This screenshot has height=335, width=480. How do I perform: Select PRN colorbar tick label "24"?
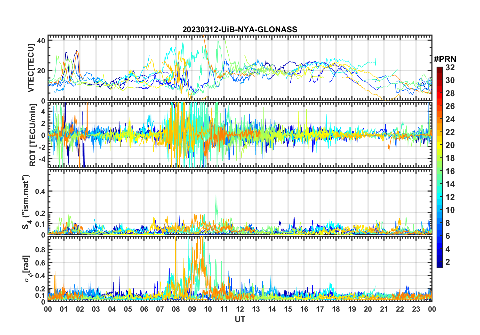[x=450, y=119]
